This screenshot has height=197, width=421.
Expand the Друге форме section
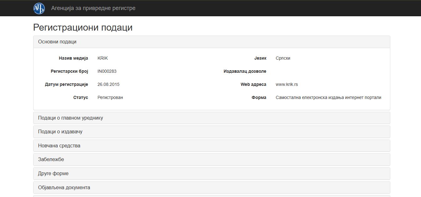pyautogui.click(x=53, y=174)
